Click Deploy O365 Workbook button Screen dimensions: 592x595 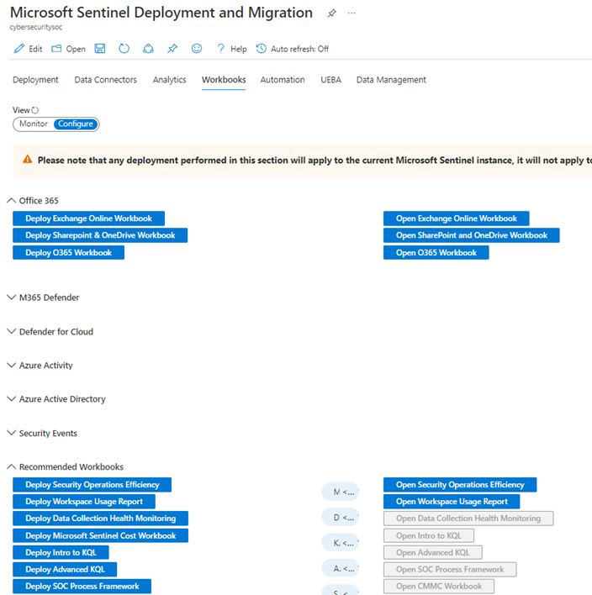69,253
